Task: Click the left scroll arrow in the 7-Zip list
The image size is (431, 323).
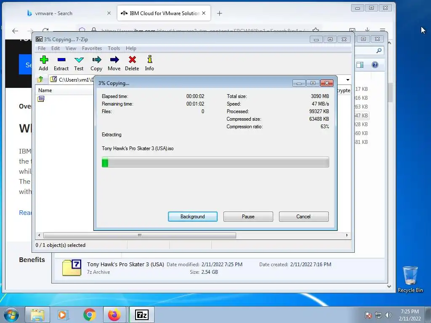Action: click(39, 235)
